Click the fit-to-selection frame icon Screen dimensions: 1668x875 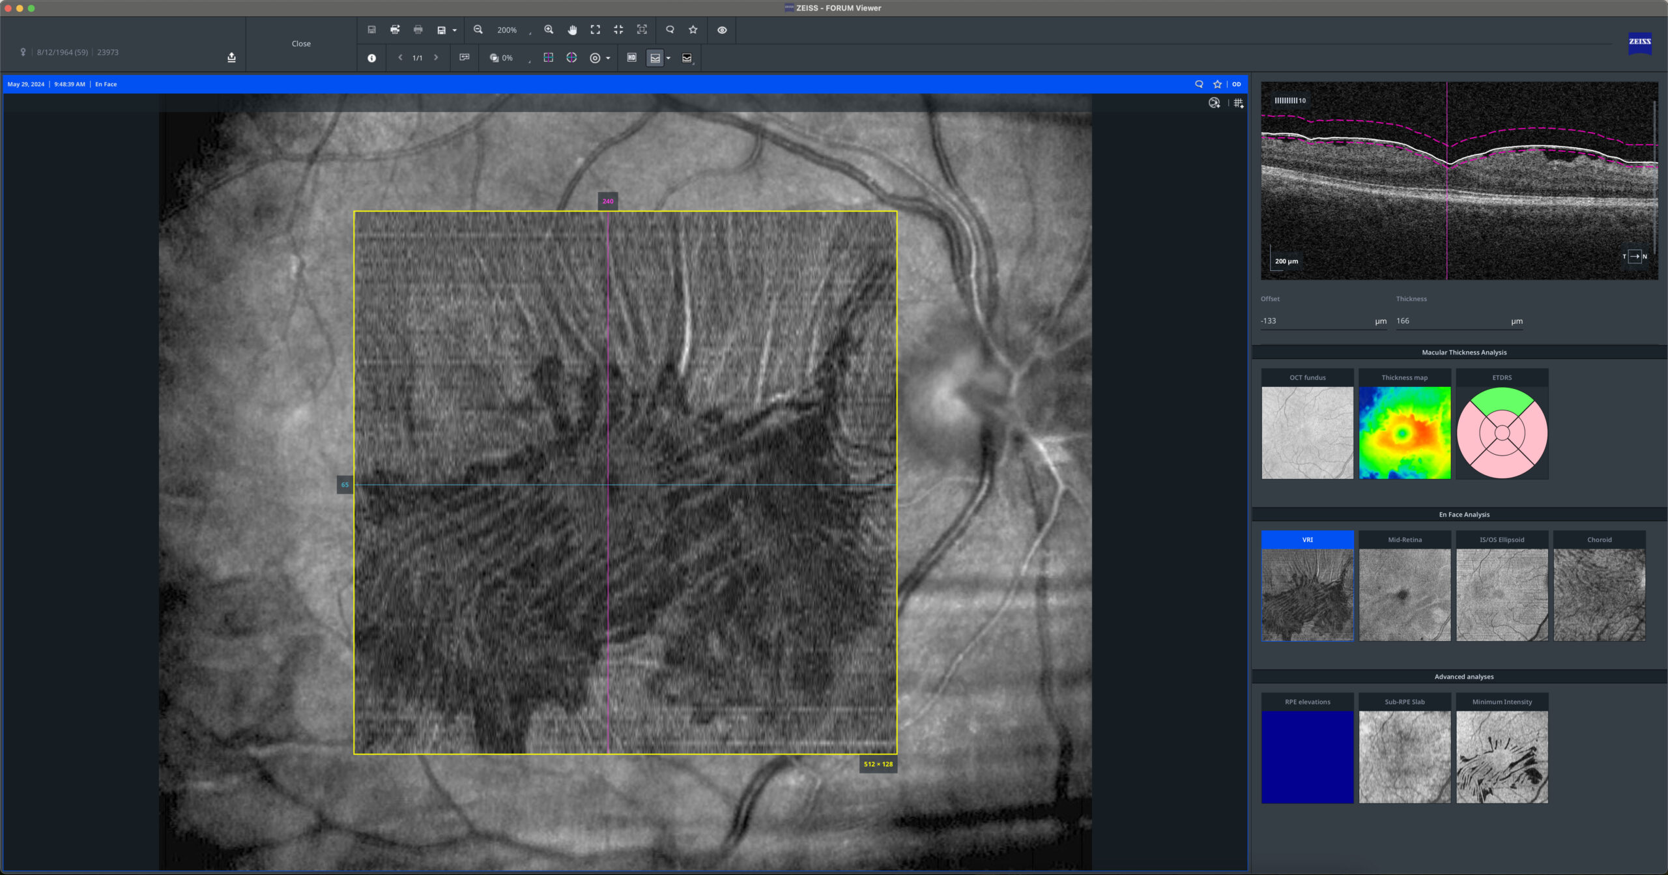[x=642, y=30]
